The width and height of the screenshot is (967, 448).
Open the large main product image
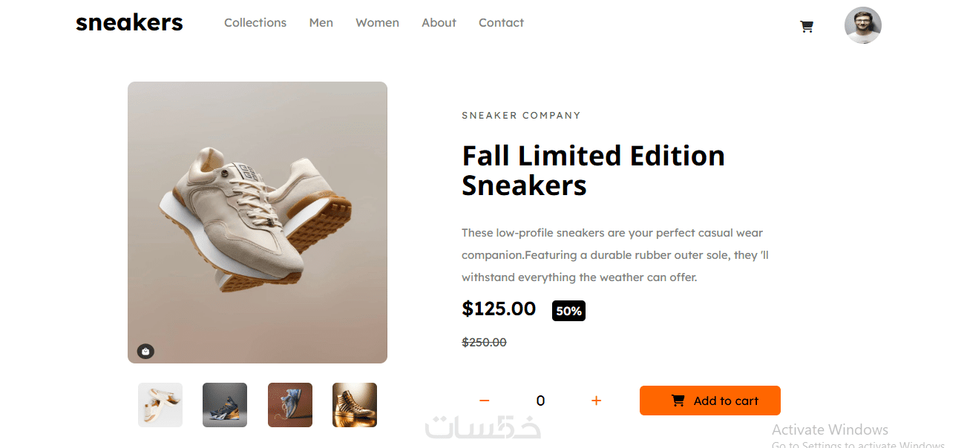coord(258,223)
